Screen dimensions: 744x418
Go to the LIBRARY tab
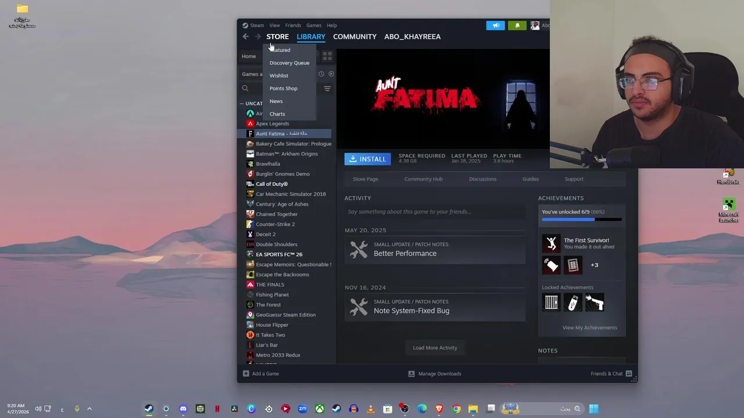(311, 37)
